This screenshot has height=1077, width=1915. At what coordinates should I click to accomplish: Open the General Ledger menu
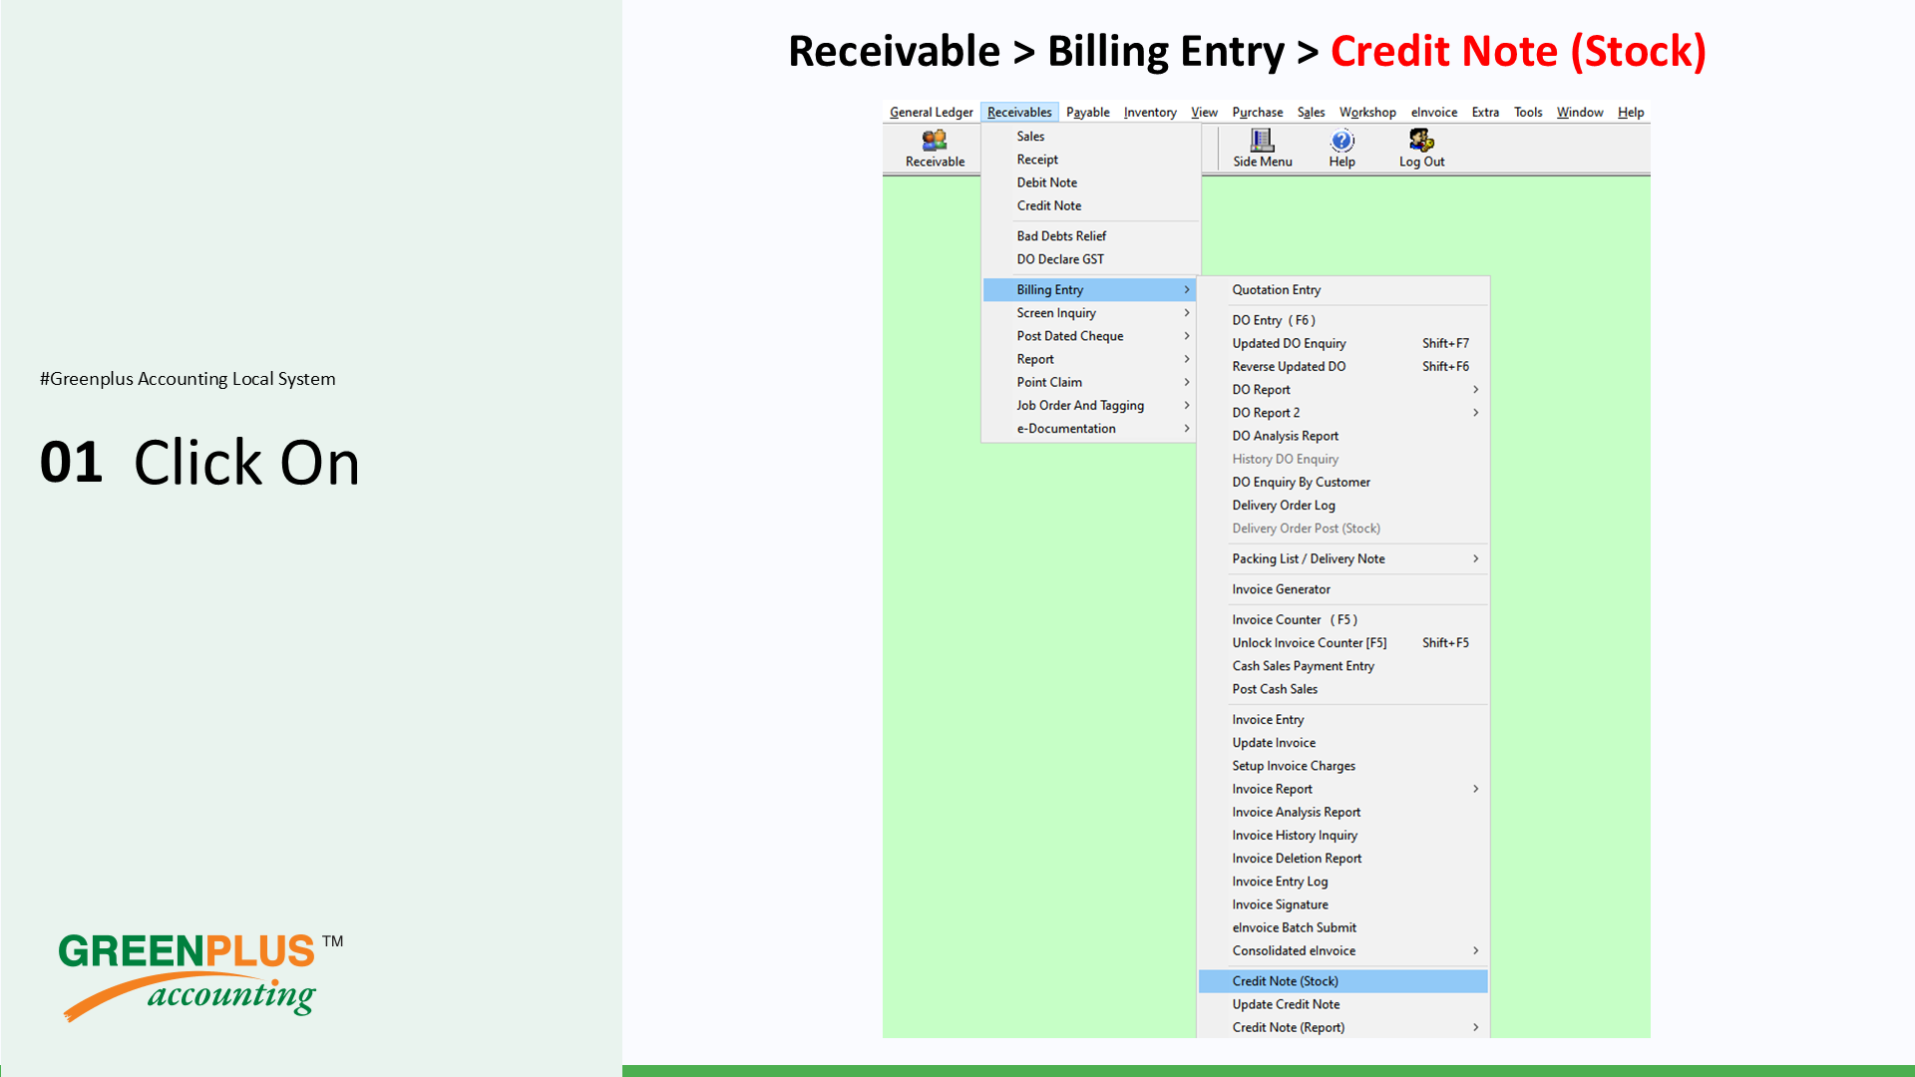(931, 112)
